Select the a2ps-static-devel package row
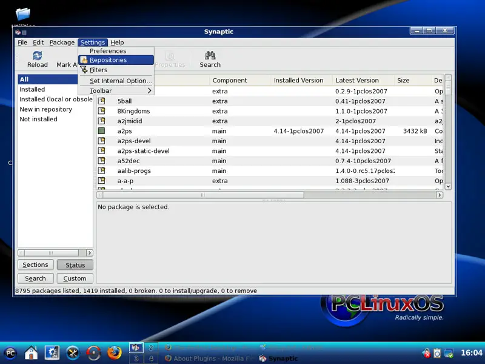Viewport: 485px width, 364px height. point(270,150)
